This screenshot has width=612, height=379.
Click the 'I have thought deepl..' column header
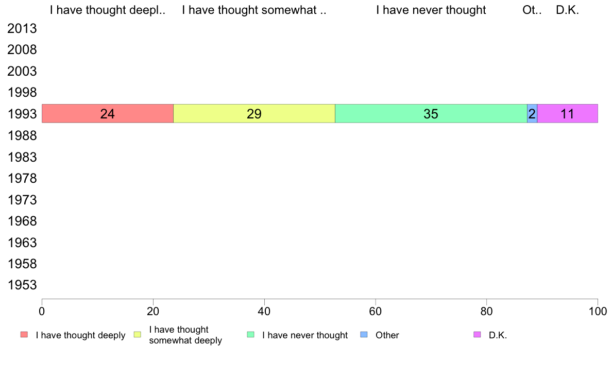(108, 10)
